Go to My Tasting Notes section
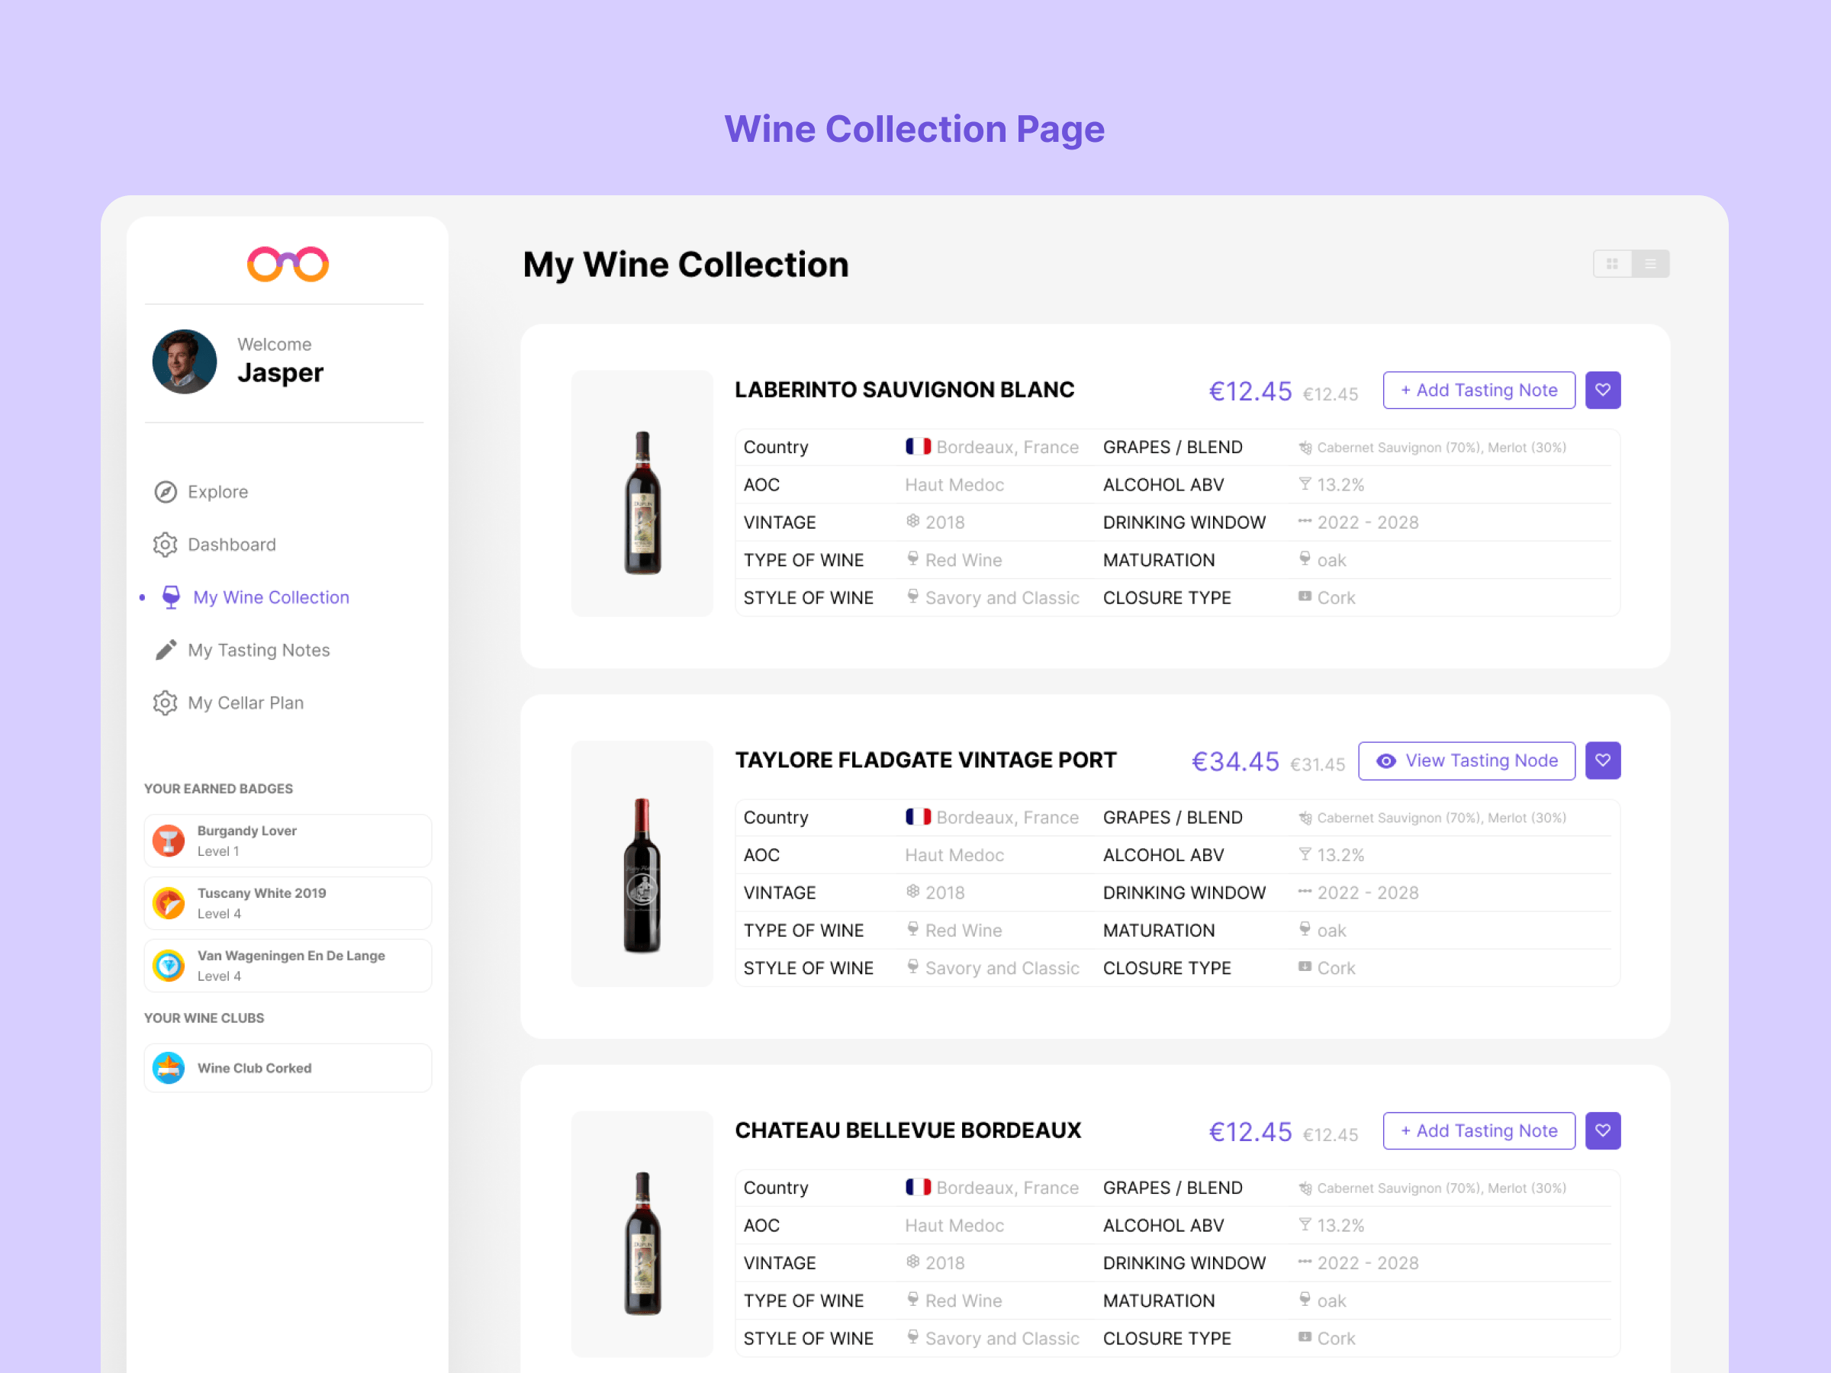1831x1373 pixels. [x=259, y=650]
